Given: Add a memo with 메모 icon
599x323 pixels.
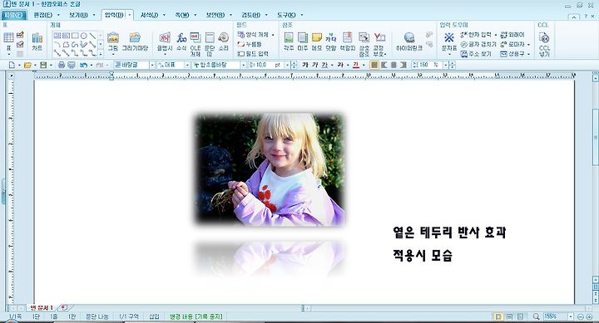Looking at the screenshot, I should click(x=317, y=42).
